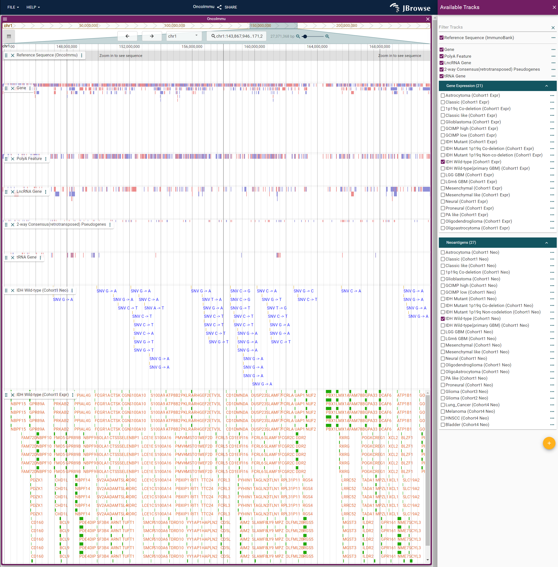Image resolution: width=558 pixels, height=567 pixels.
Task: Uncheck the LncRNA Gene checkbox
Action: (x=441, y=63)
